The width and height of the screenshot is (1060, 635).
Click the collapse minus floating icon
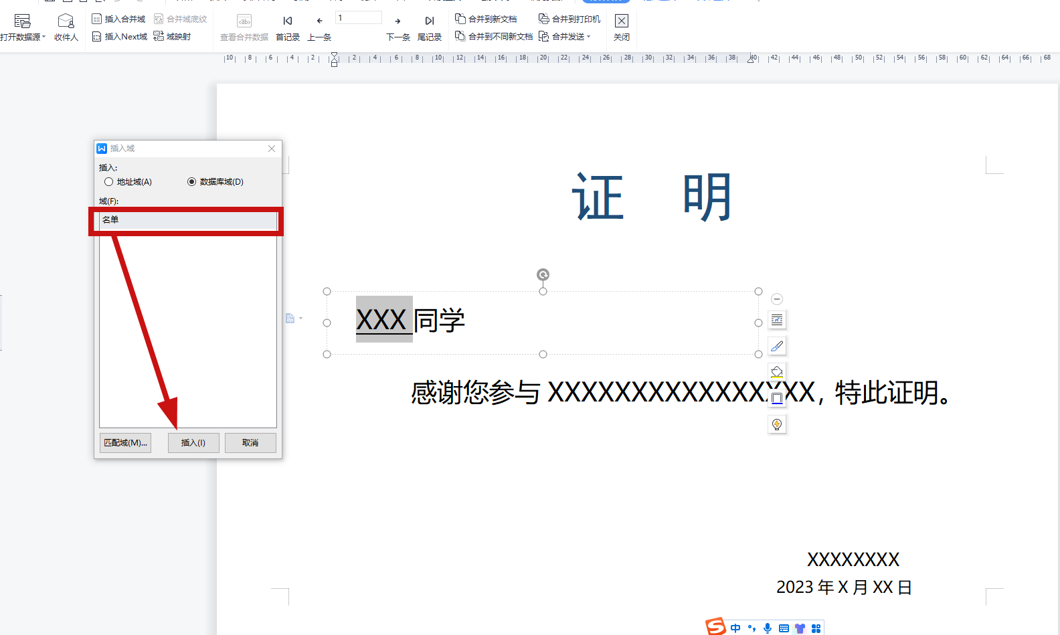click(777, 299)
